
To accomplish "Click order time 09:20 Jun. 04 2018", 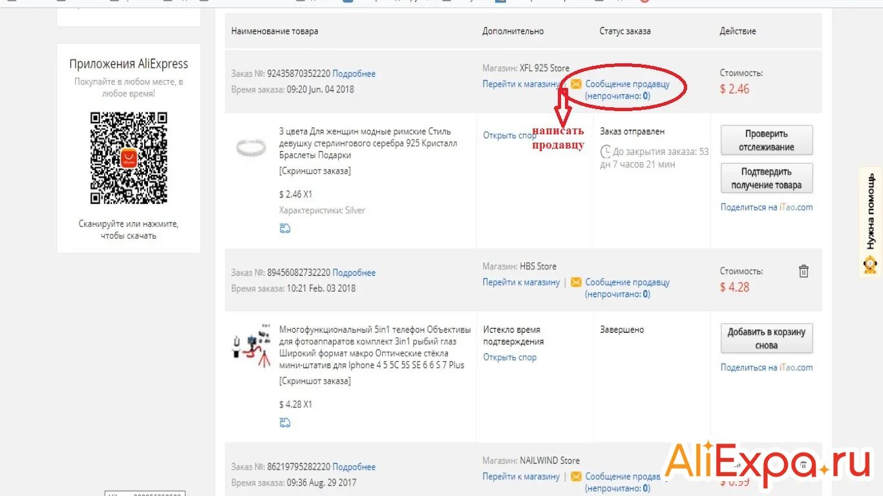I will [x=321, y=90].
